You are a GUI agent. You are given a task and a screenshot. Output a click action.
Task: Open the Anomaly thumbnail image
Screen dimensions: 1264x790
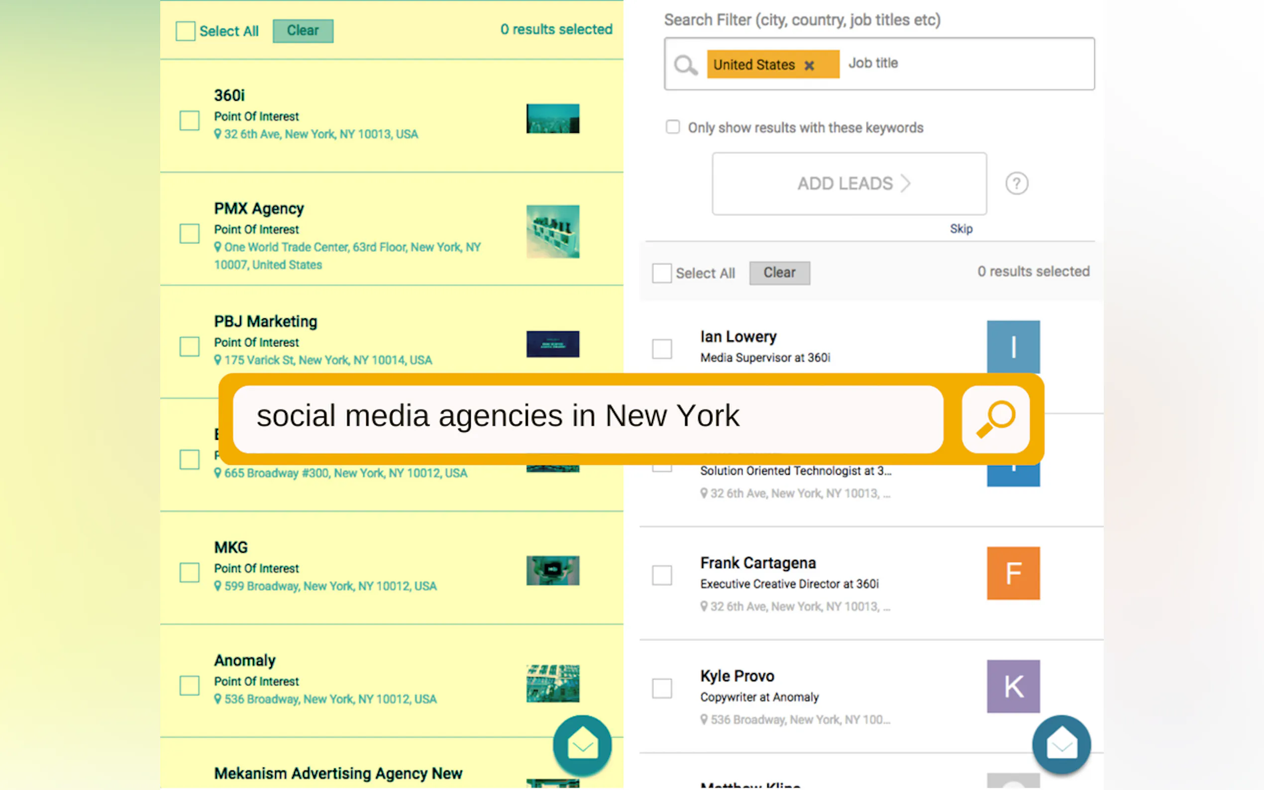coord(552,684)
